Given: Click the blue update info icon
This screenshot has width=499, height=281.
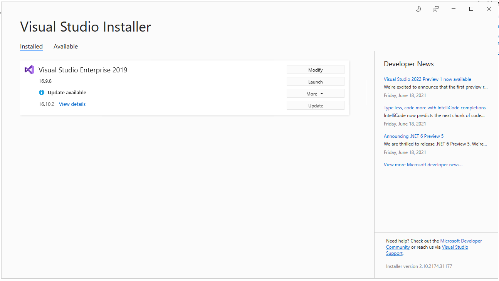Looking at the screenshot, I should pyautogui.click(x=42, y=92).
